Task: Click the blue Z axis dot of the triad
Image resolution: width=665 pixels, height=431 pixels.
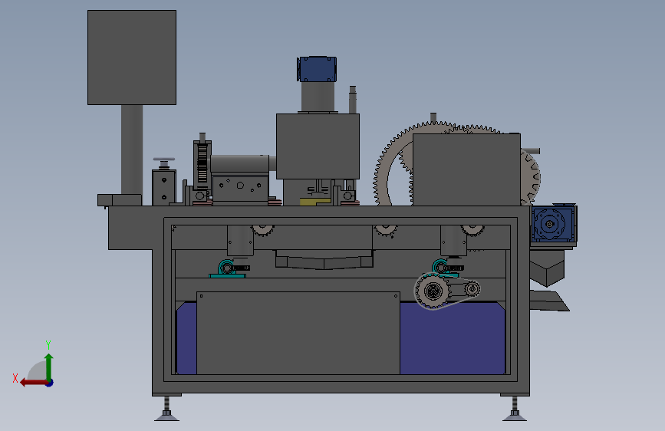Action: pos(50,383)
